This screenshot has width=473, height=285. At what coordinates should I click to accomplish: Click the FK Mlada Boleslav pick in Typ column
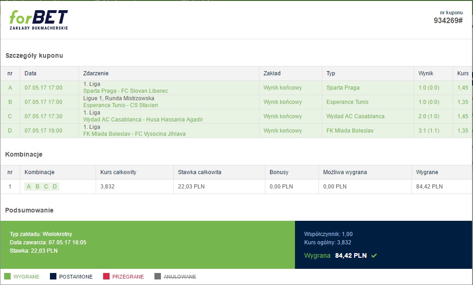click(350, 131)
